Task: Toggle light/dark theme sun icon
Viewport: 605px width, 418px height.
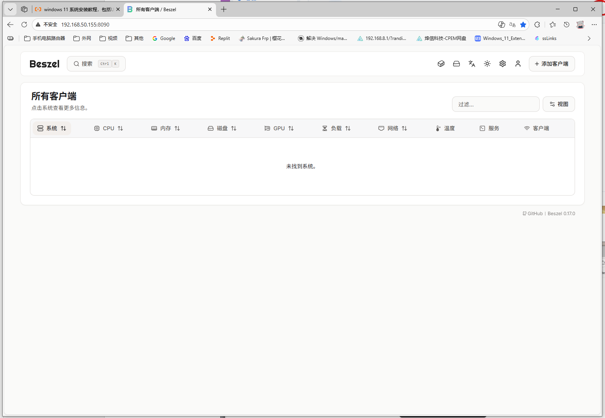Action: point(487,64)
